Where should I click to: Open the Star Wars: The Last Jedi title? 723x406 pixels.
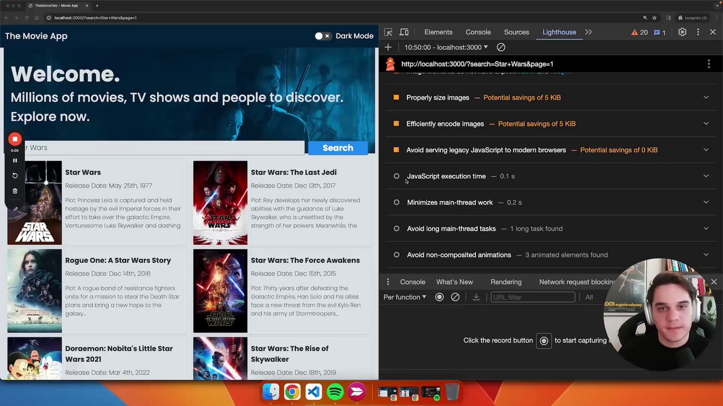click(293, 173)
